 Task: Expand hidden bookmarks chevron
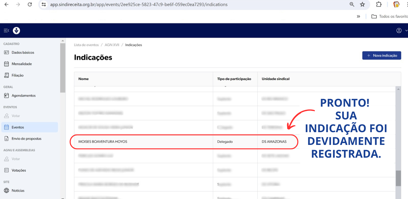click(358, 16)
